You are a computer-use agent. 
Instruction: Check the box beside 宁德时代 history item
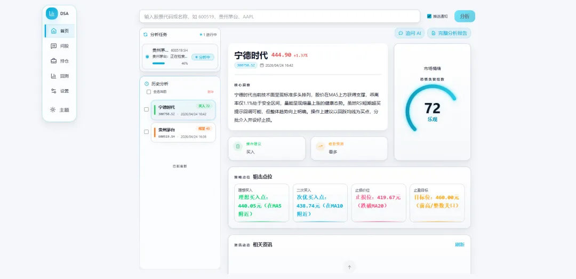(x=146, y=109)
